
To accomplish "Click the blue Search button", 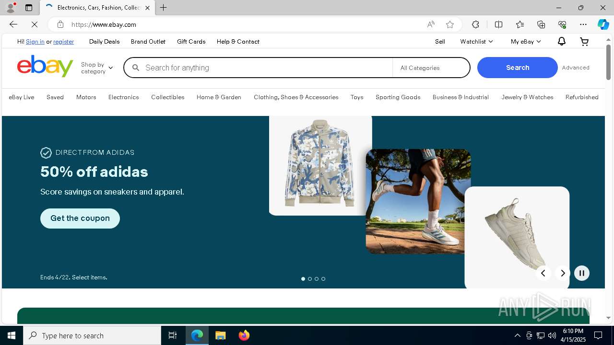I will click(x=518, y=68).
